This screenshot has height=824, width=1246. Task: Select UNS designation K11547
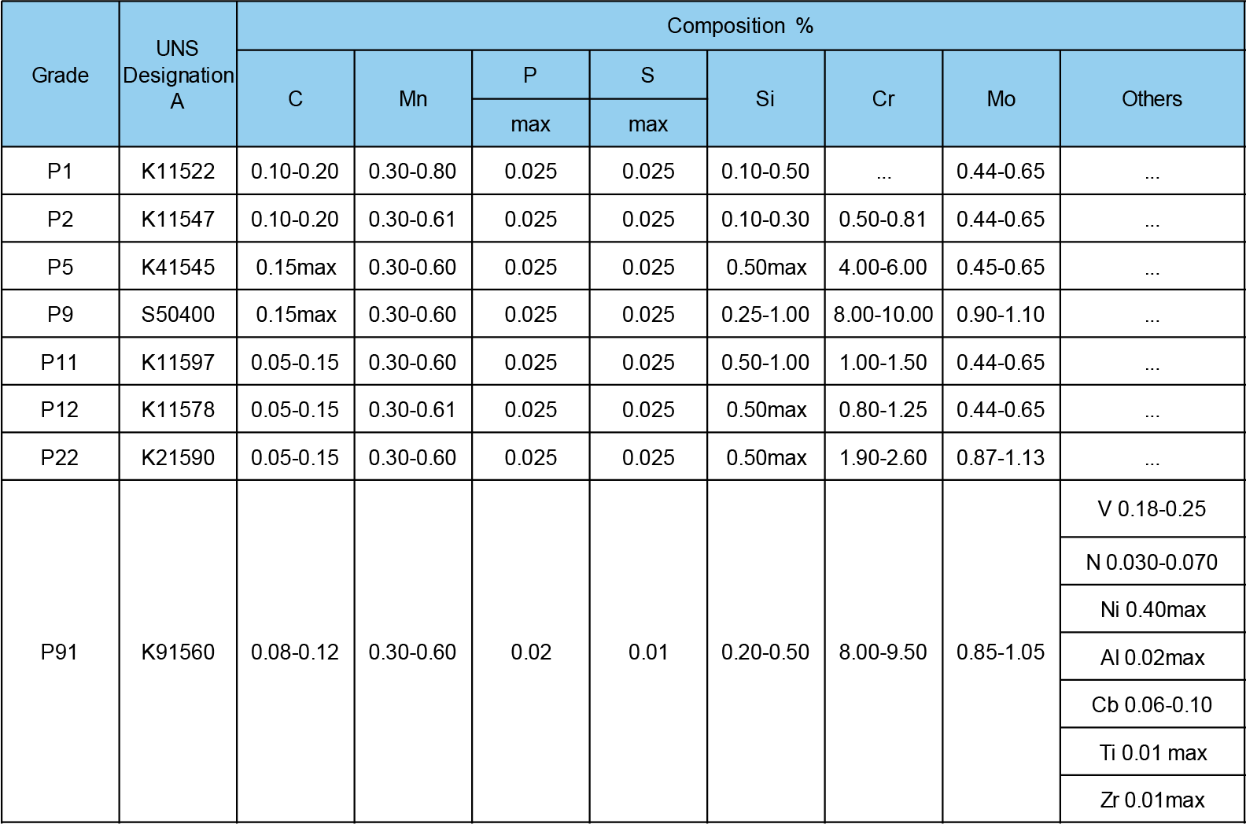178,219
